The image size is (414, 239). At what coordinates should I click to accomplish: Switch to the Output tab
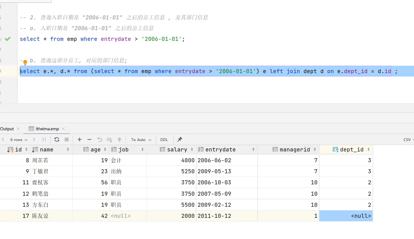[7, 129]
